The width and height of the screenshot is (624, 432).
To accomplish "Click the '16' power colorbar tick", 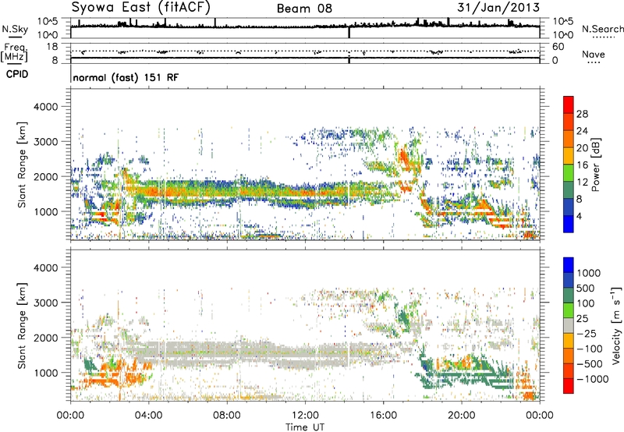I will click(x=582, y=165).
